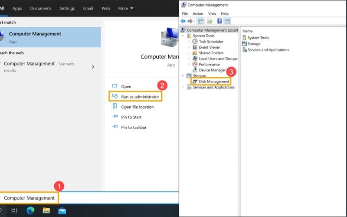Switch to the Email search tab

click(x=88, y=8)
